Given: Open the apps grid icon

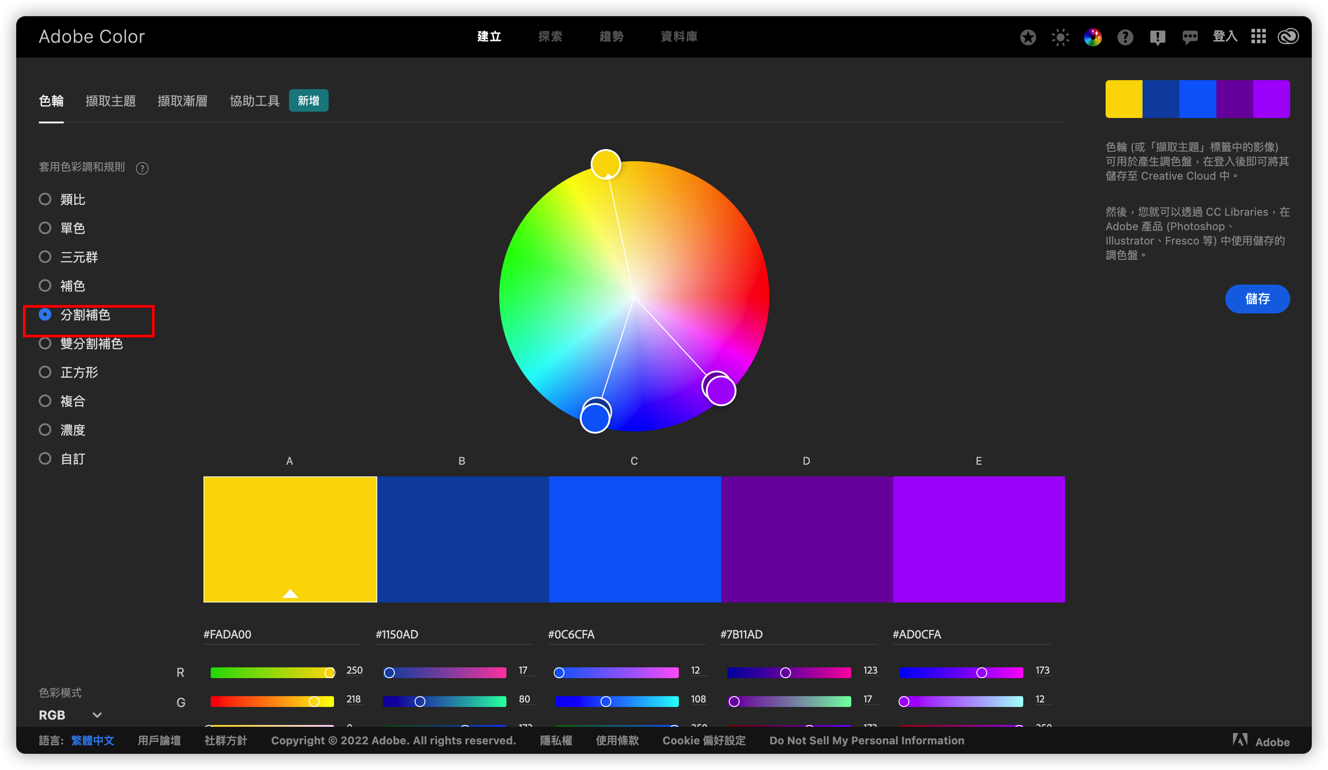Looking at the screenshot, I should pyautogui.click(x=1258, y=36).
